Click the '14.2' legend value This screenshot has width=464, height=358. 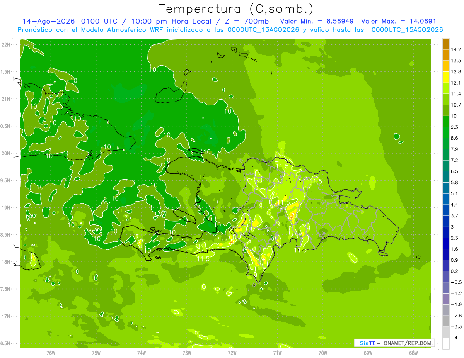point(455,49)
